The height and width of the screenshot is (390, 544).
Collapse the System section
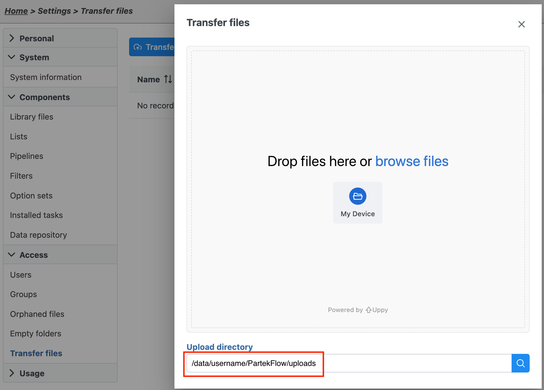tap(12, 57)
